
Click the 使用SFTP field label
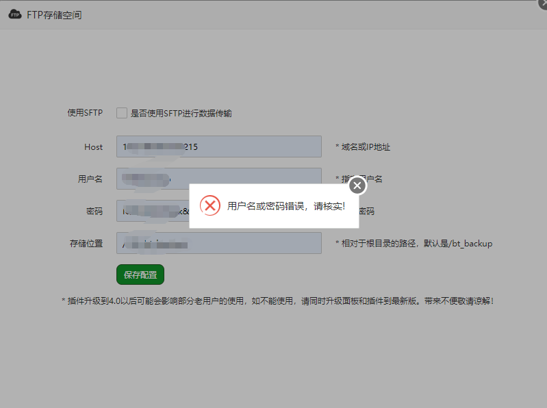(85, 113)
